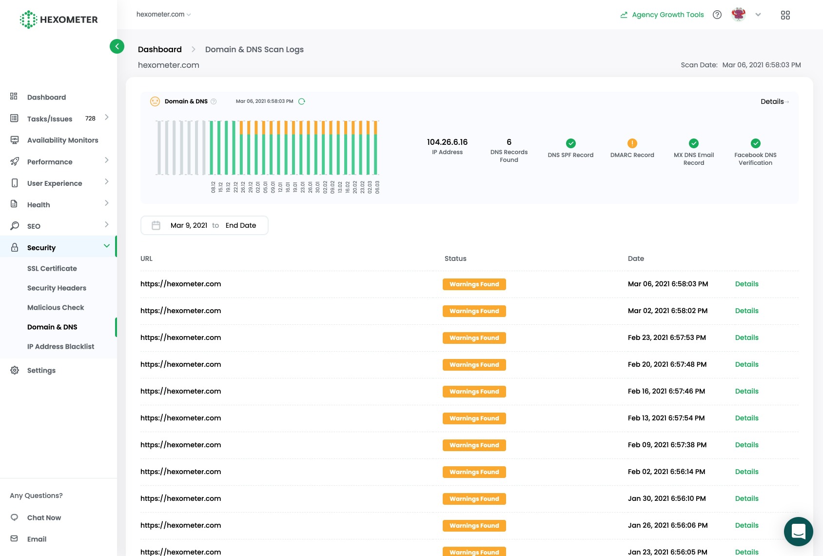The width and height of the screenshot is (823, 556).
Task: Click the Tasks/Issues list icon
Action: point(14,118)
